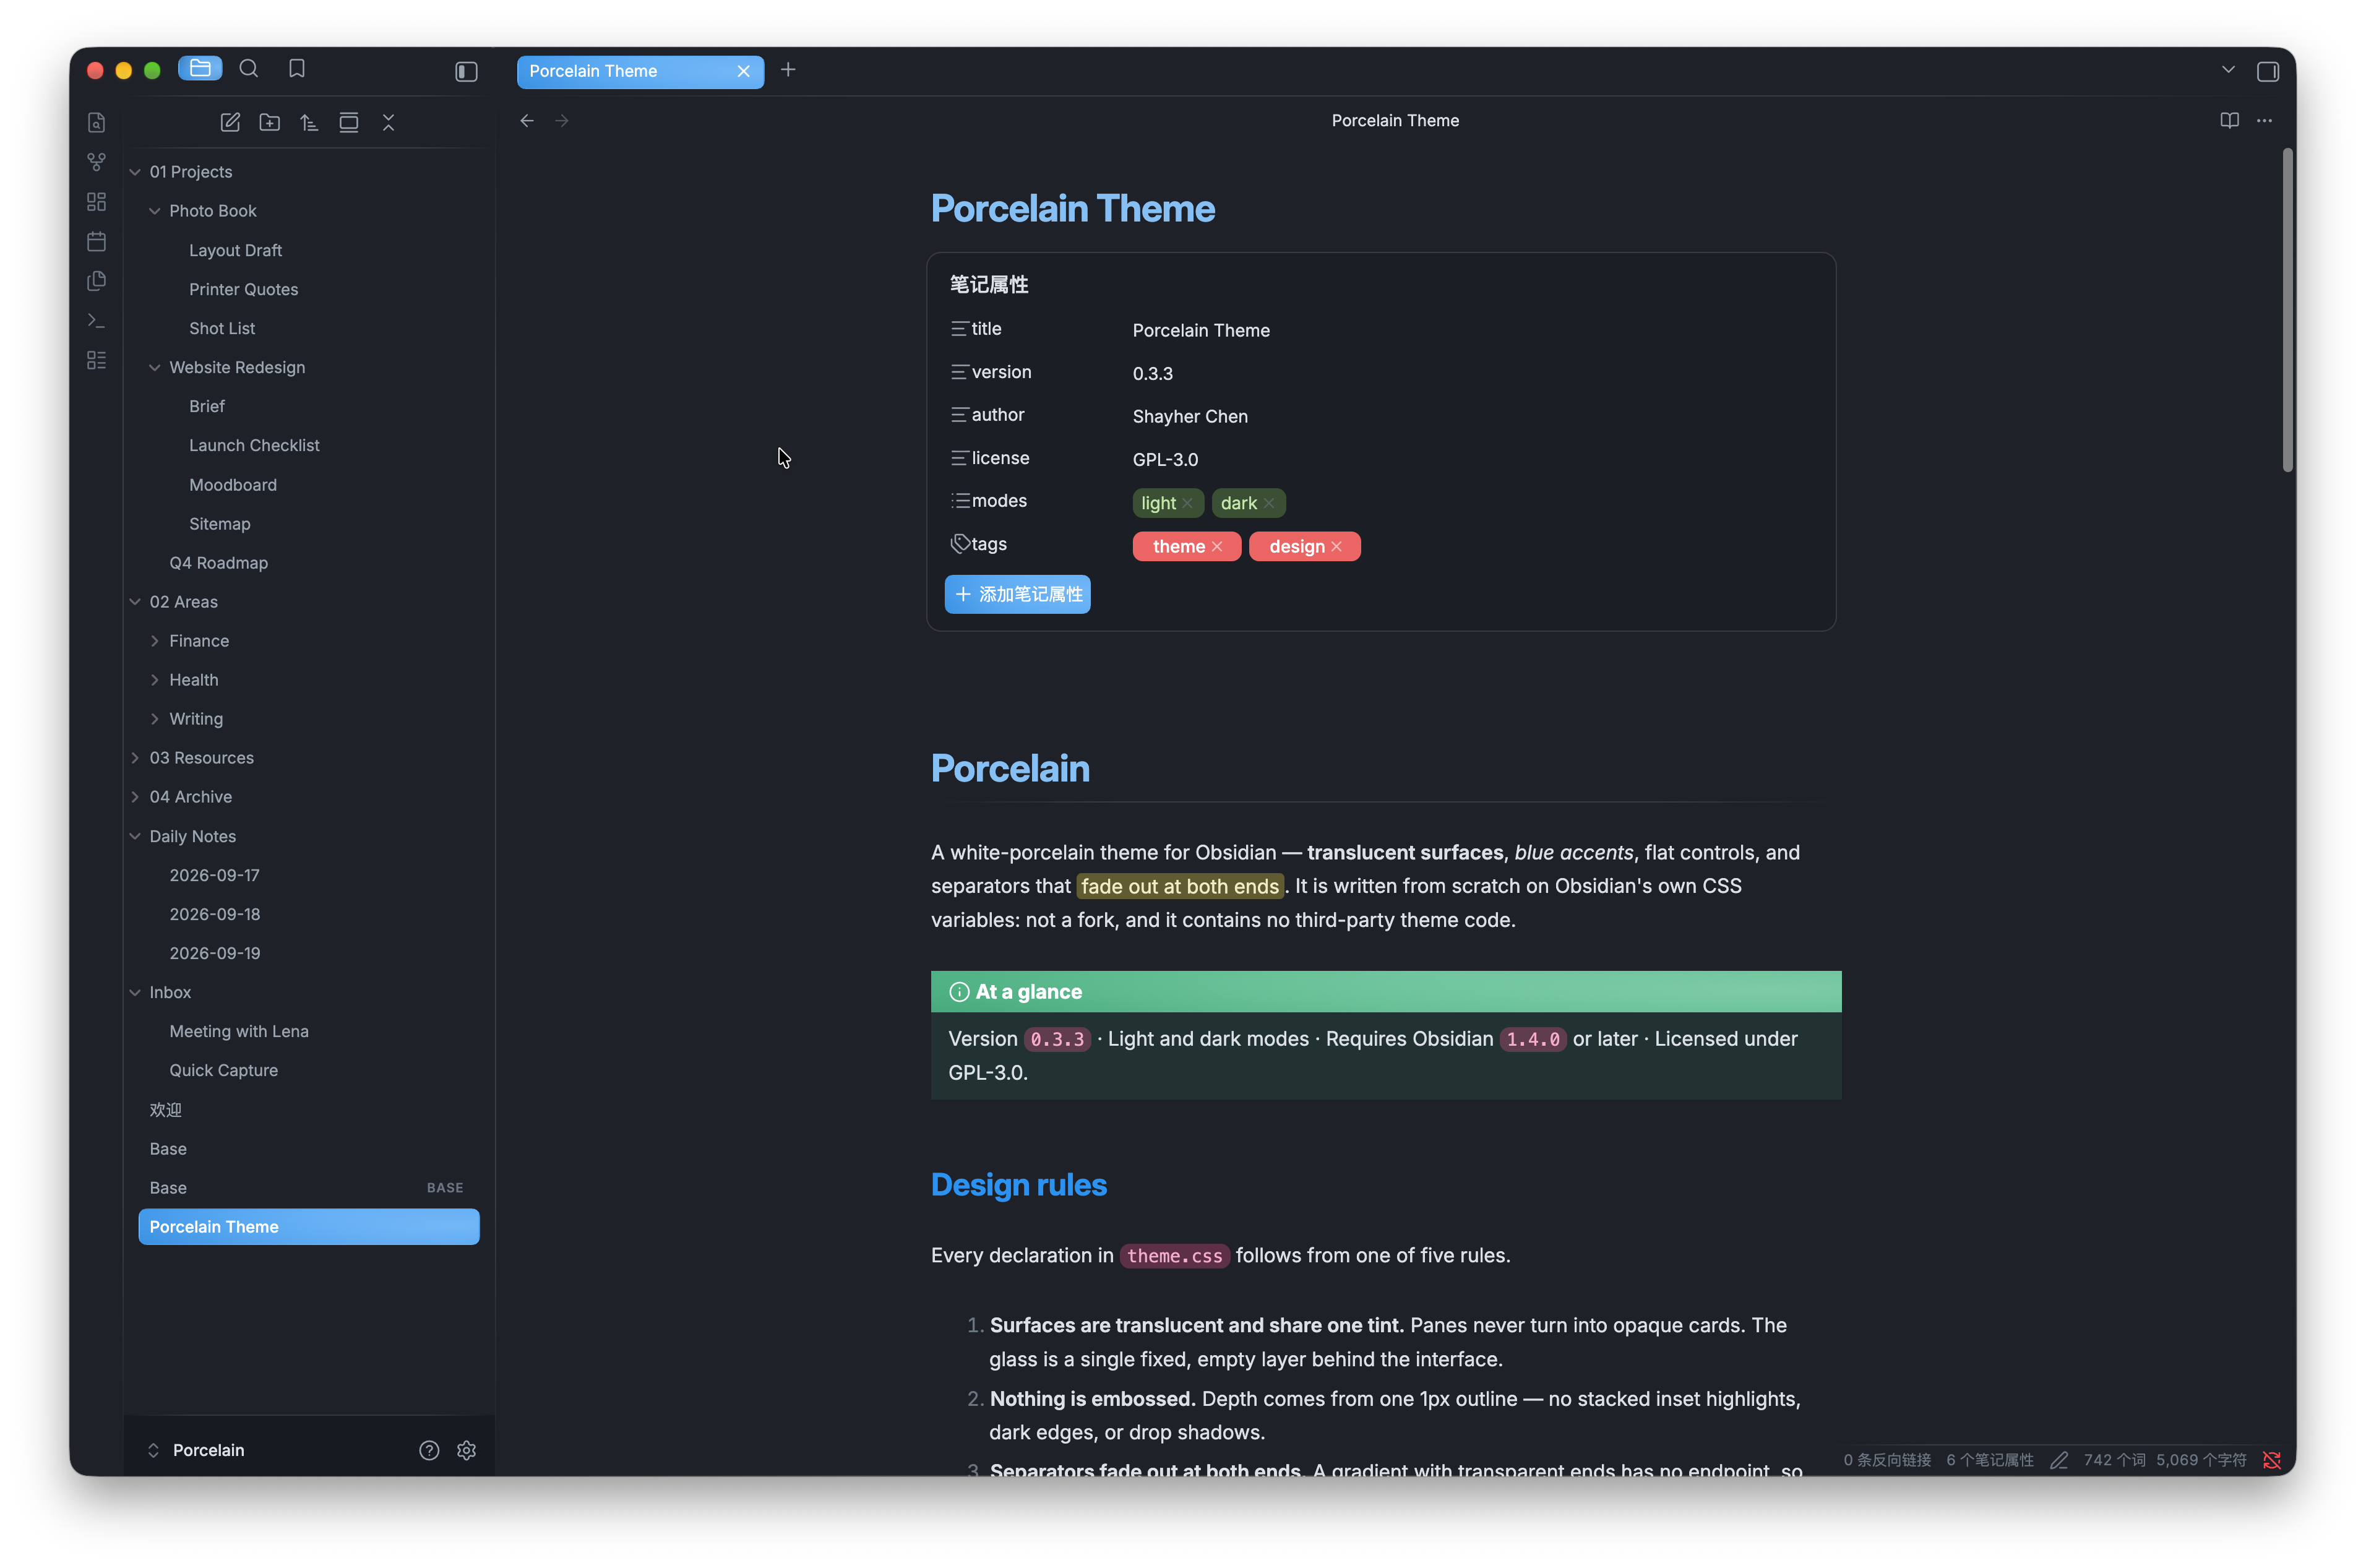Open command palette ribbon icon
The width and height of the screenshot is (2366, 1568).
[96, 320]
